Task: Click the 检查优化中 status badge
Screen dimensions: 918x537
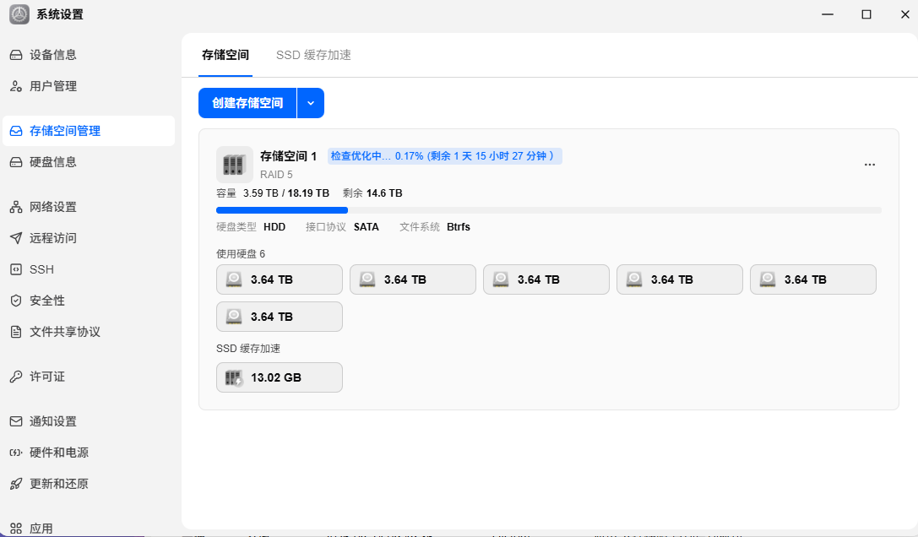Action: click(x=444, y=155)
